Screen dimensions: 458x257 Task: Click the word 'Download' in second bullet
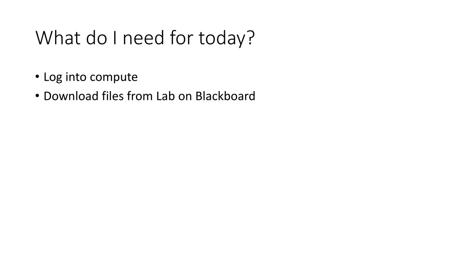point(71,96)
